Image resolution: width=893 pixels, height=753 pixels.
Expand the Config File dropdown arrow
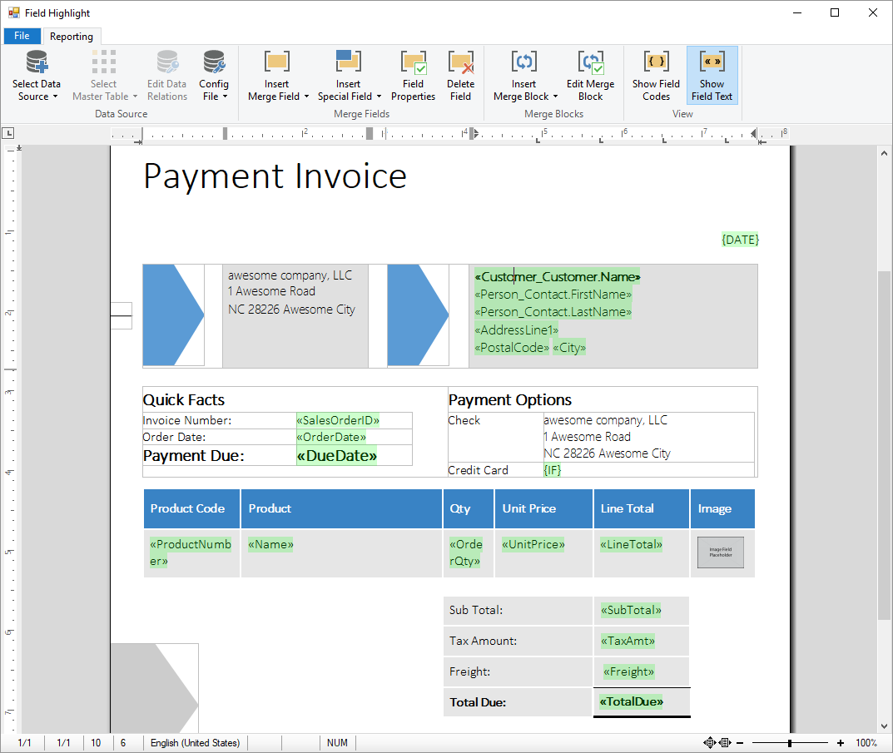pyautogui.click(x=225, y=97)
